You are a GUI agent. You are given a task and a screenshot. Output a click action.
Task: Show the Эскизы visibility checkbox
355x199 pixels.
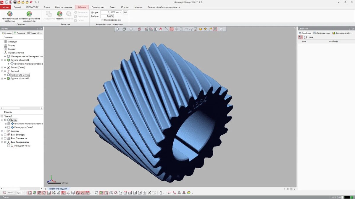point(5,131)
